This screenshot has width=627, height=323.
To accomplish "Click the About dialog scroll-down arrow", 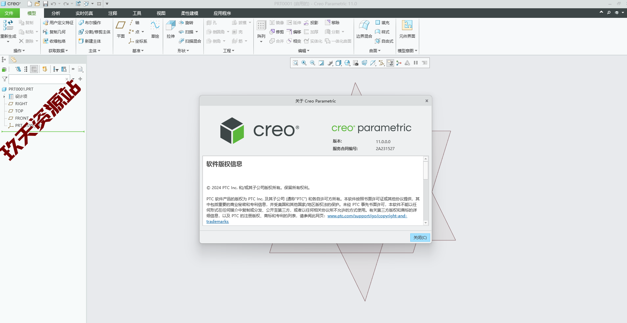I will pos(426,223).
